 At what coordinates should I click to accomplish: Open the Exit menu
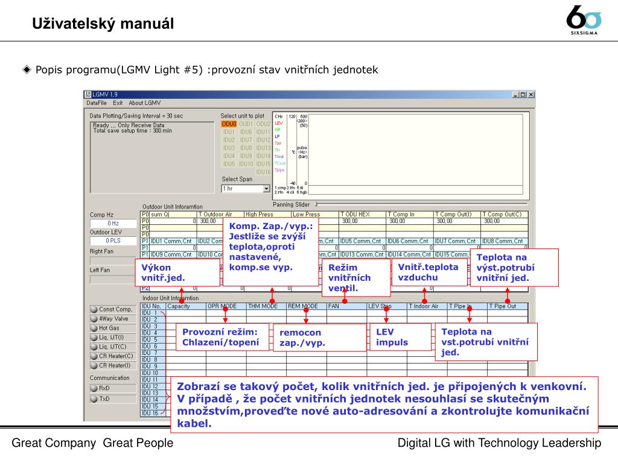(118, 102)
